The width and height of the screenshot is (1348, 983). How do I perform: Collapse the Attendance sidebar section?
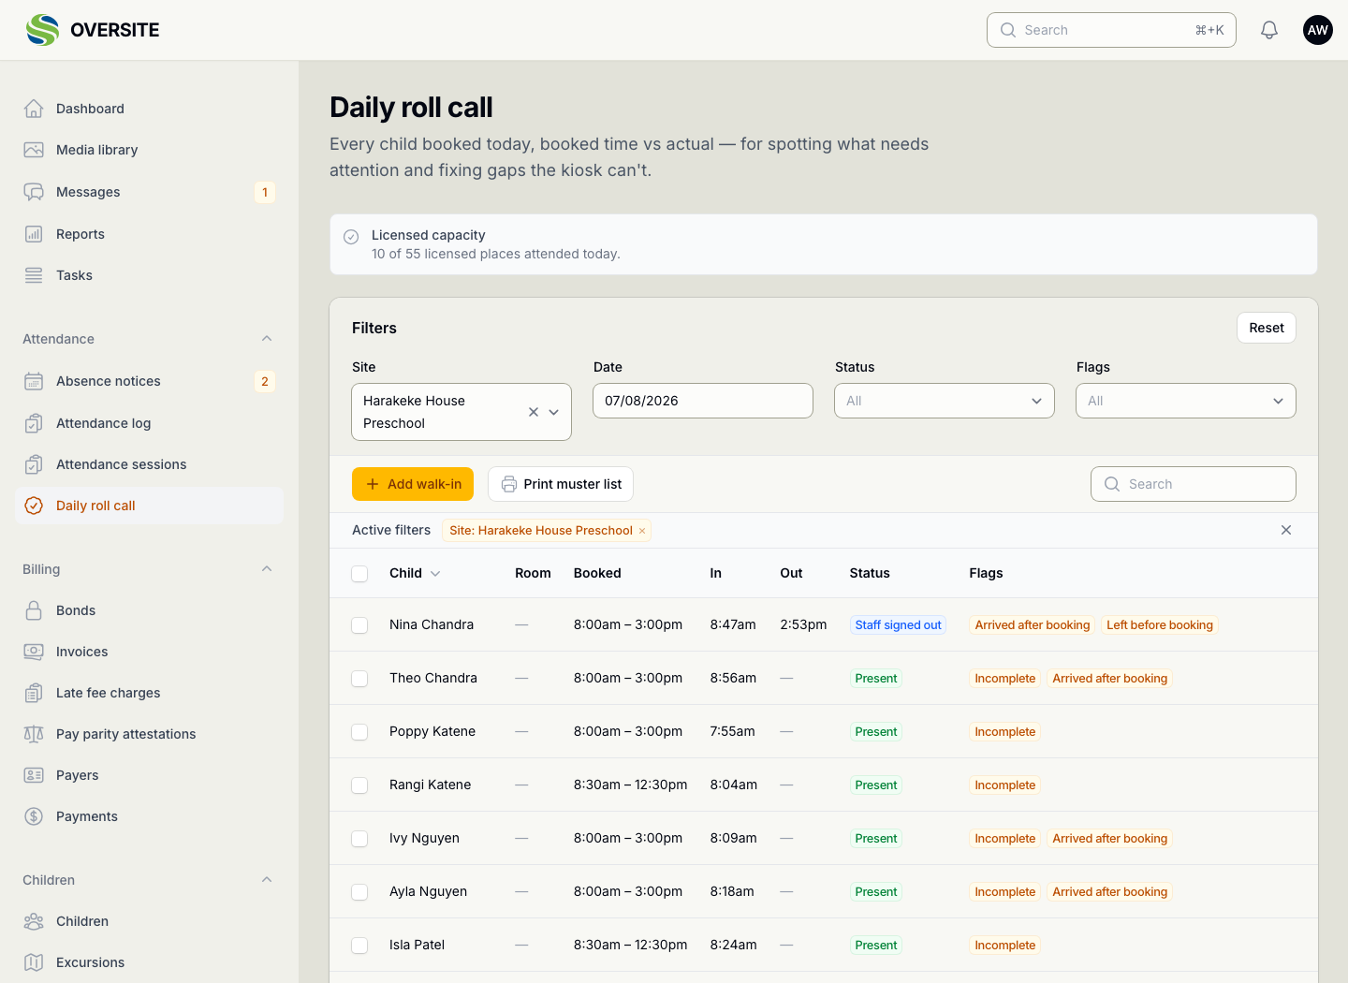267,339
